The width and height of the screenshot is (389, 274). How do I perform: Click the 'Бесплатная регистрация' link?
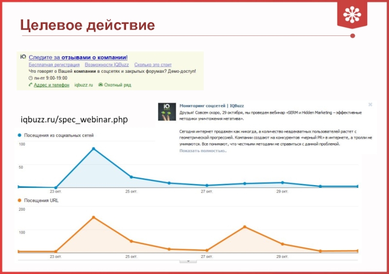point(54,65)
